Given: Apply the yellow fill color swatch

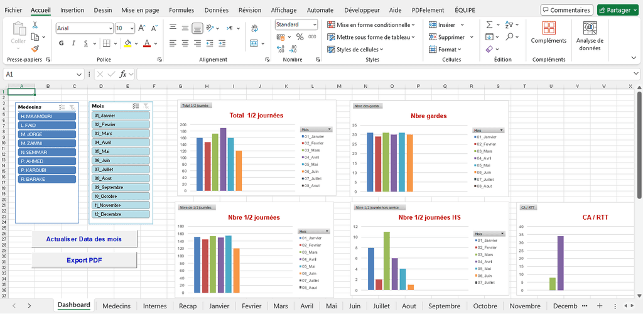Looking at the screenshot, I should pos(127,43).
